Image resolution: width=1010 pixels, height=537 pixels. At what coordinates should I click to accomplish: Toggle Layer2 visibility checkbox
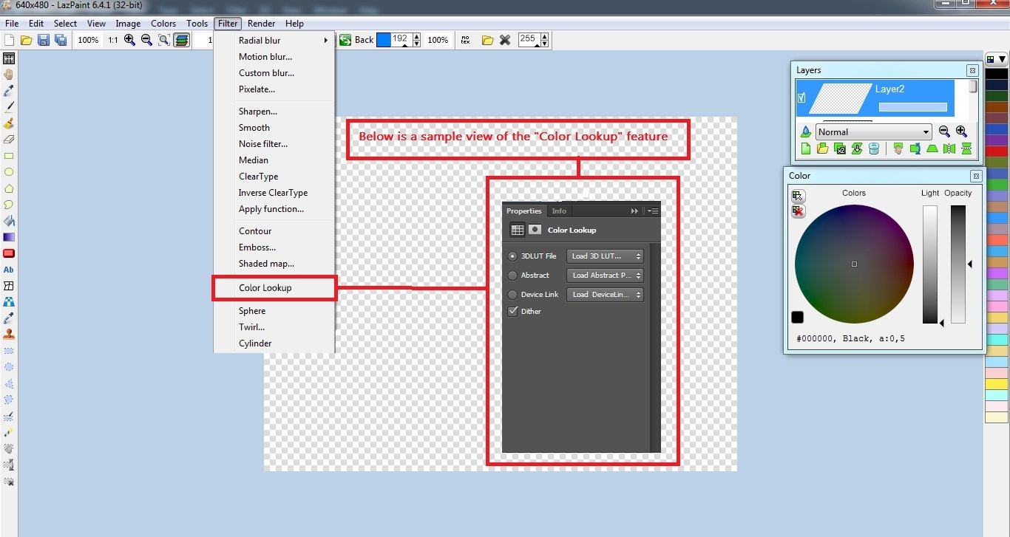click(x=801, y=98)
